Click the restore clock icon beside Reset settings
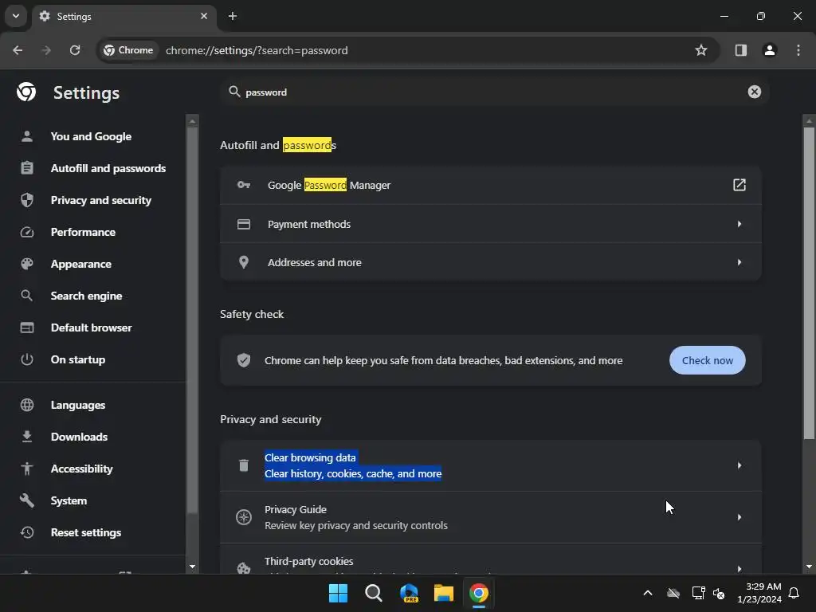This screenshot has height=612, width=816. point(27,532)
